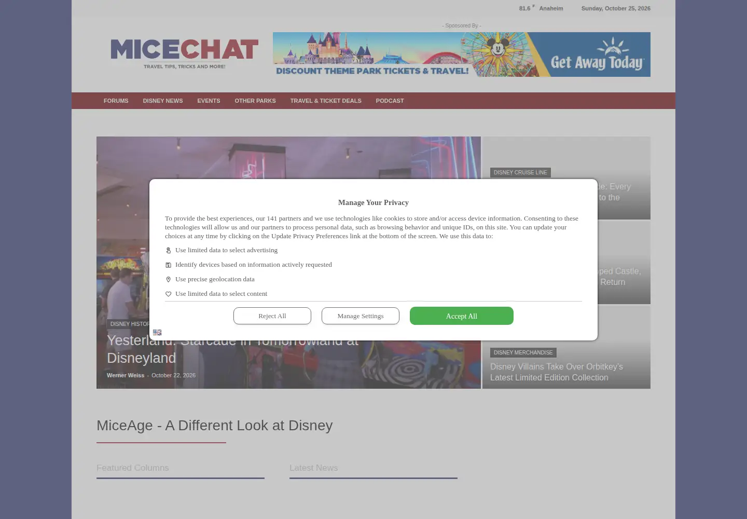The image size is (747, 519).
Task: Select Other Parks in navigation
Action: [255, 101]
